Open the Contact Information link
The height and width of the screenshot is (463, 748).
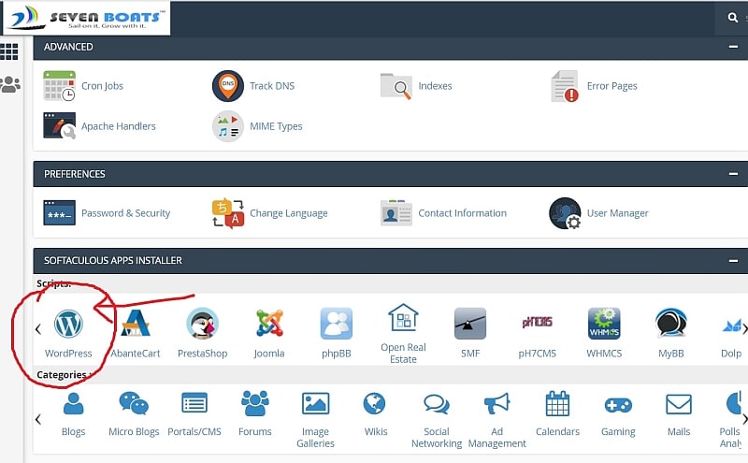point(462,213)
